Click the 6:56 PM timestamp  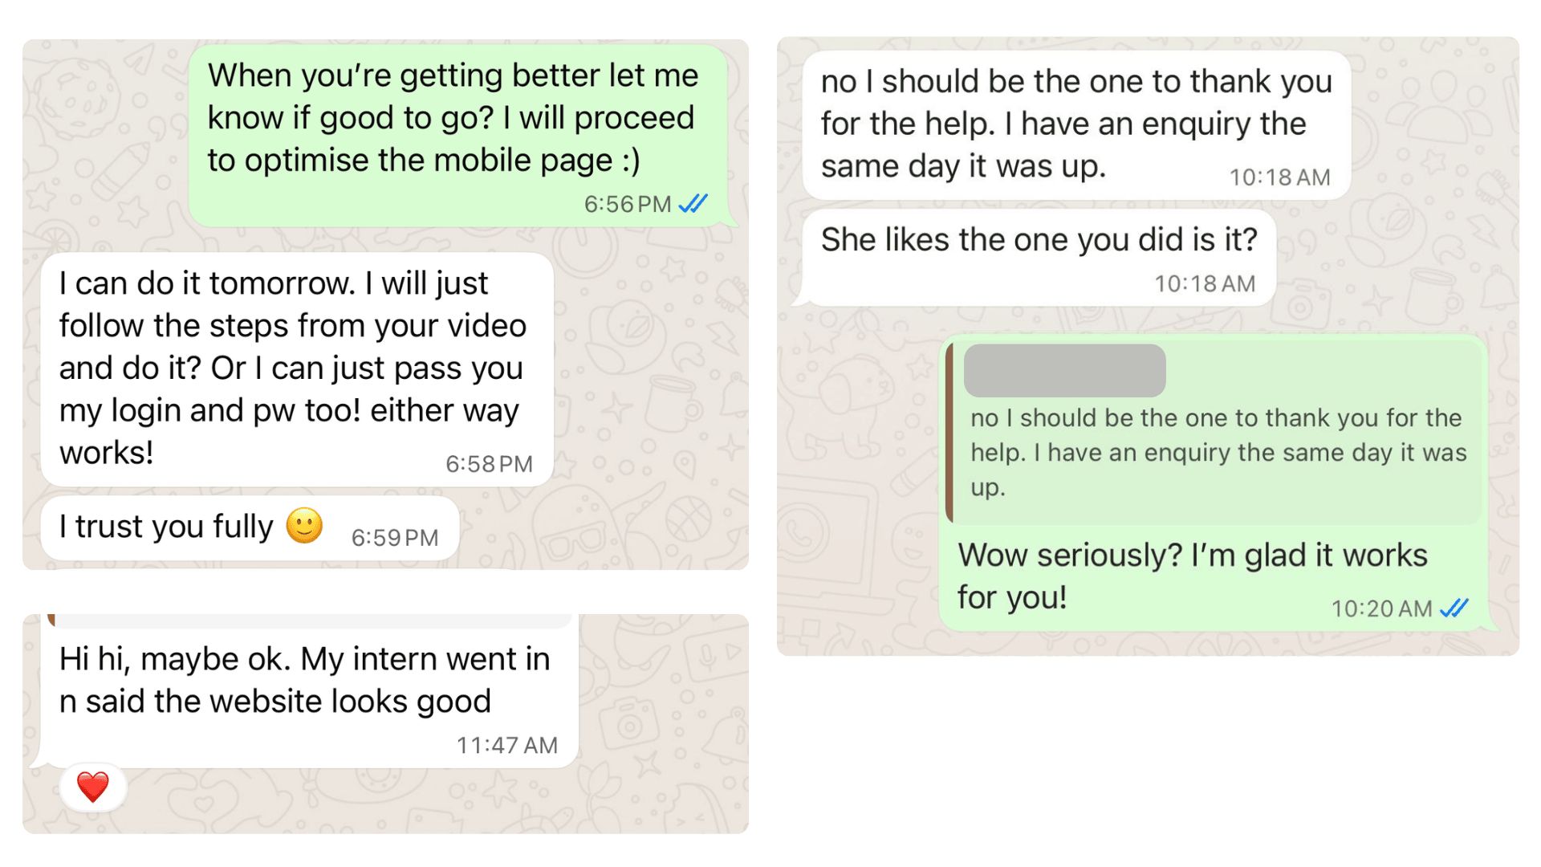(x=628, y=204)
